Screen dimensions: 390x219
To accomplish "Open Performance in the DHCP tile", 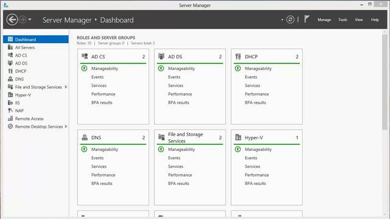I will (x=257, y=94).
